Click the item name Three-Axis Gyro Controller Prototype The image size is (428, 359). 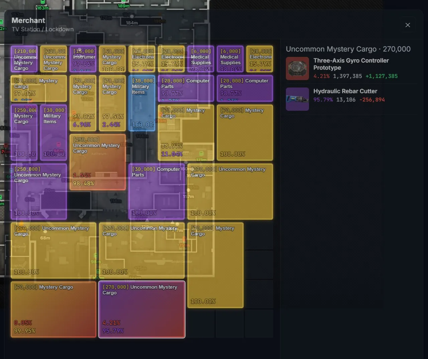[351, 64]
